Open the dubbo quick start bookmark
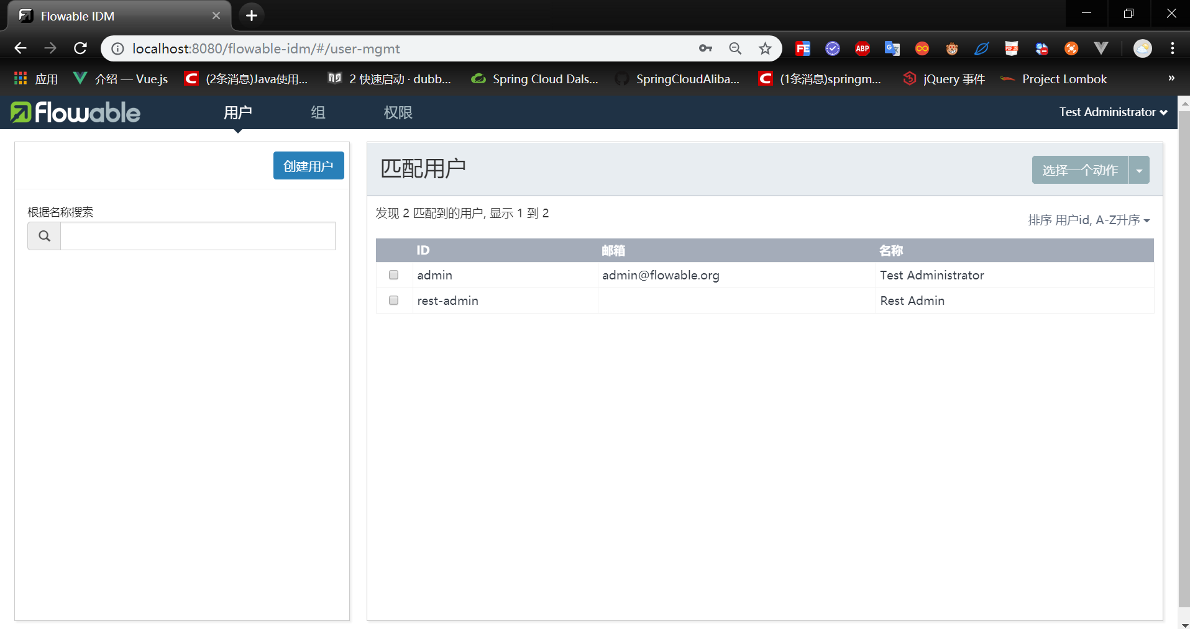This screenshot has width=1190, height=629. [390, 79]
